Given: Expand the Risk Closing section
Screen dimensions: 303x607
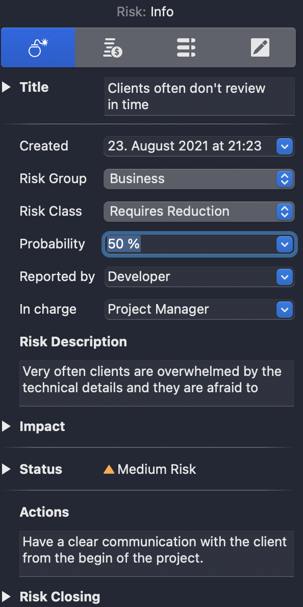Looking at the screenshot, I should (x=7, y=596).
